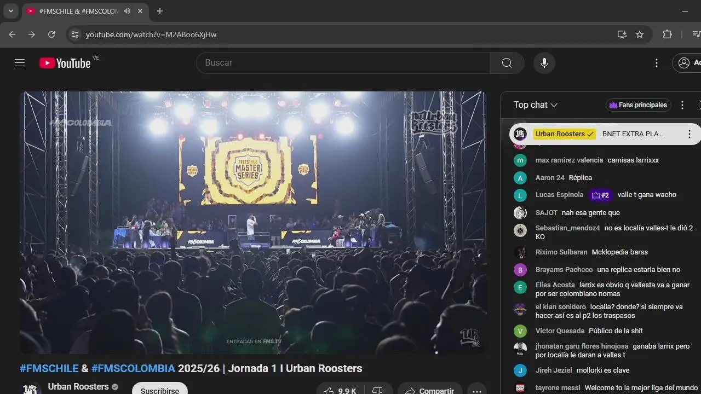This screenshot has height=394, width=701.
Task: Close the #FMSCHILE browser tab
Action: coord(140,11)
